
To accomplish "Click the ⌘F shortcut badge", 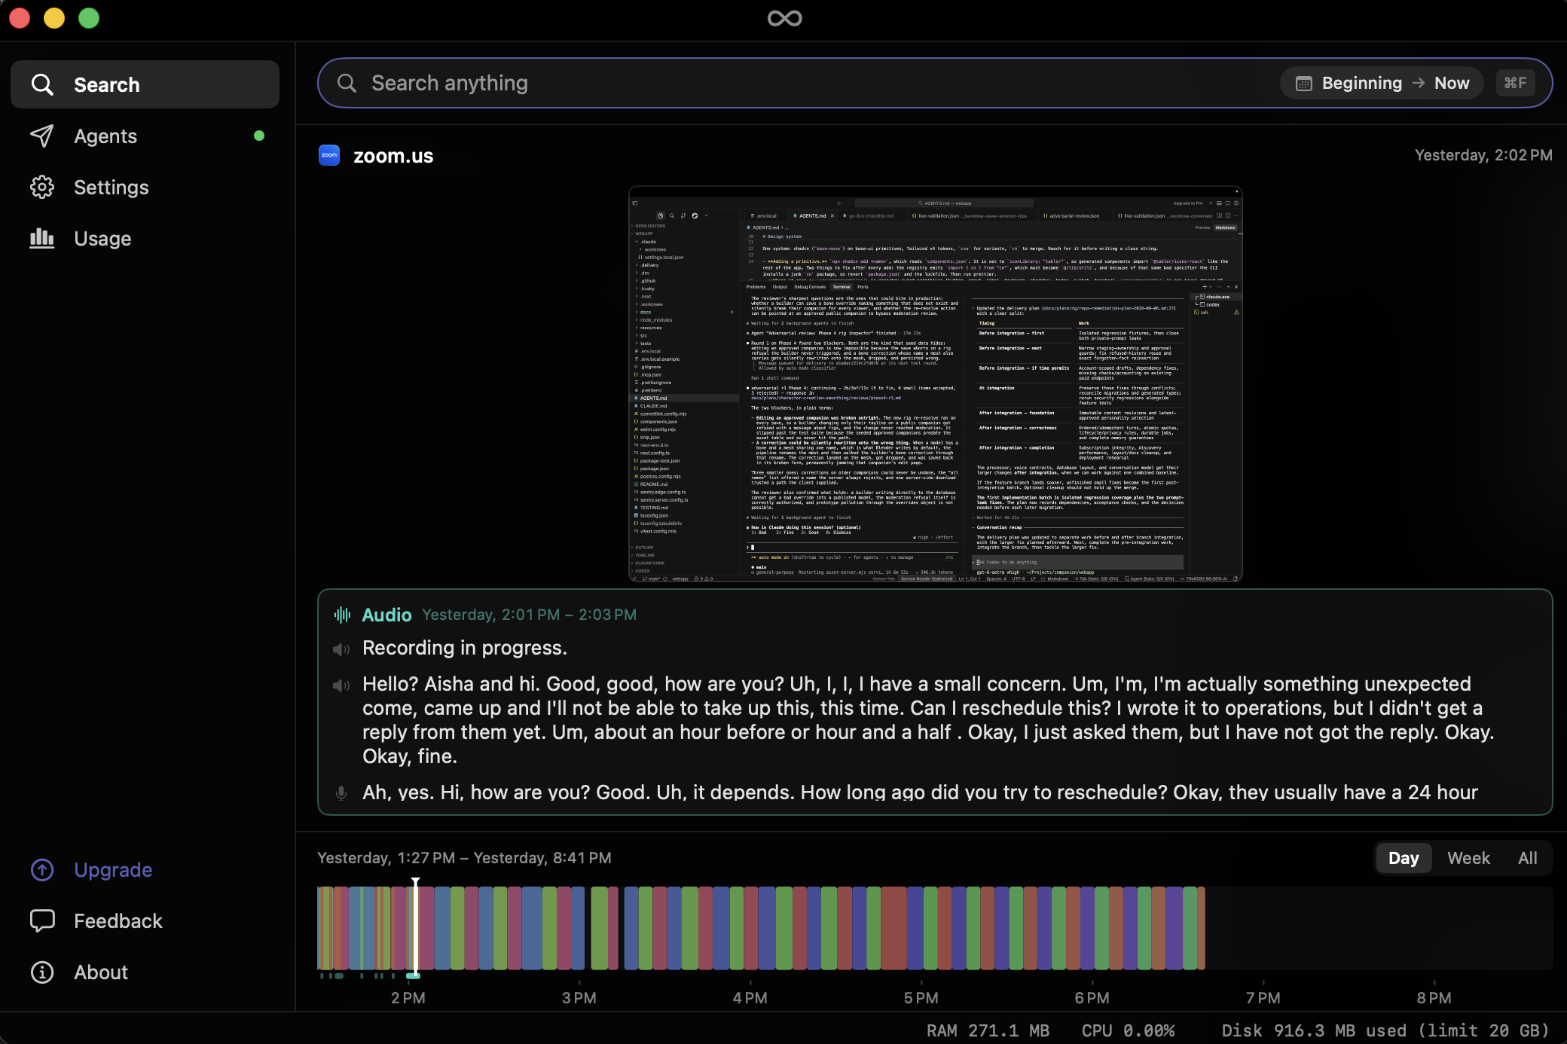I will [x=1515, y=83].
